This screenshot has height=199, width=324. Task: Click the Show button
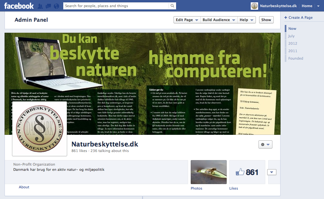pyautogui.click(x=266, y=20)
